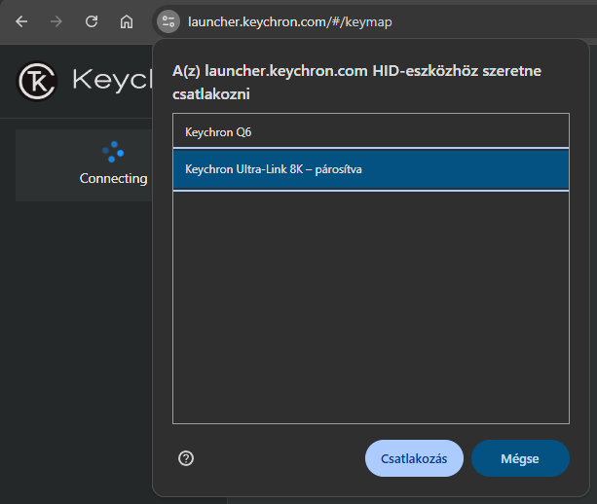Click the Connecting spinner dots
Image resolution: width=597 pixels, height=504 pixels.
(113, 152)
